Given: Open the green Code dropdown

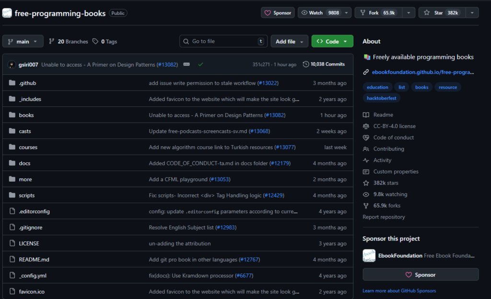Looking at the screenshot, I should (x=332, y=42).
